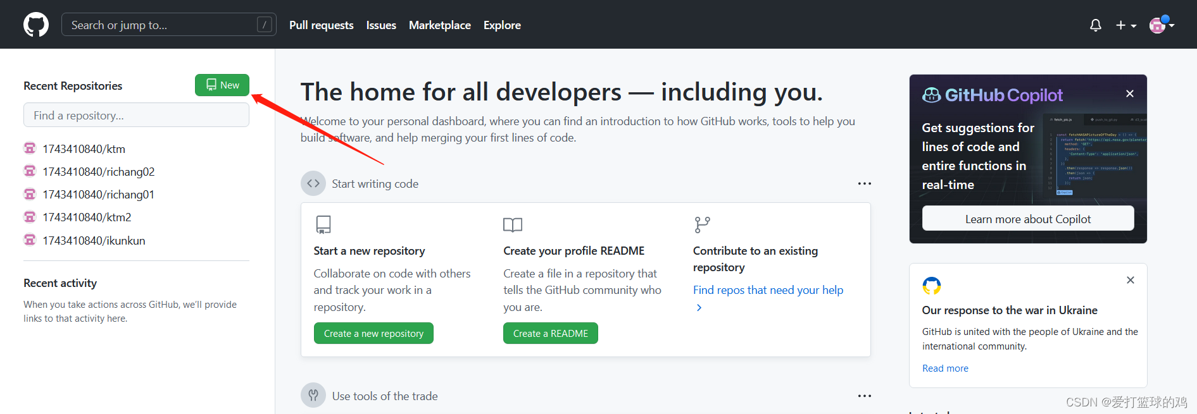The image size is (1197, 414).
Task: Open the notifications bell
Action: 1095,25
